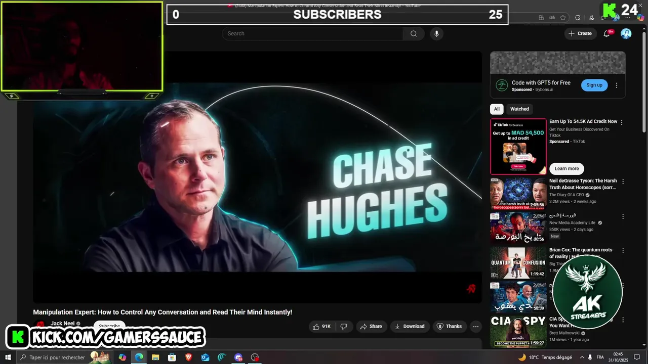Open the taskbar clock showing 02:45

point(618,357)
